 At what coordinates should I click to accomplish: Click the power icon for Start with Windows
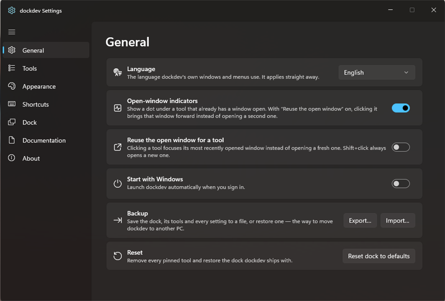pos(118,184)
